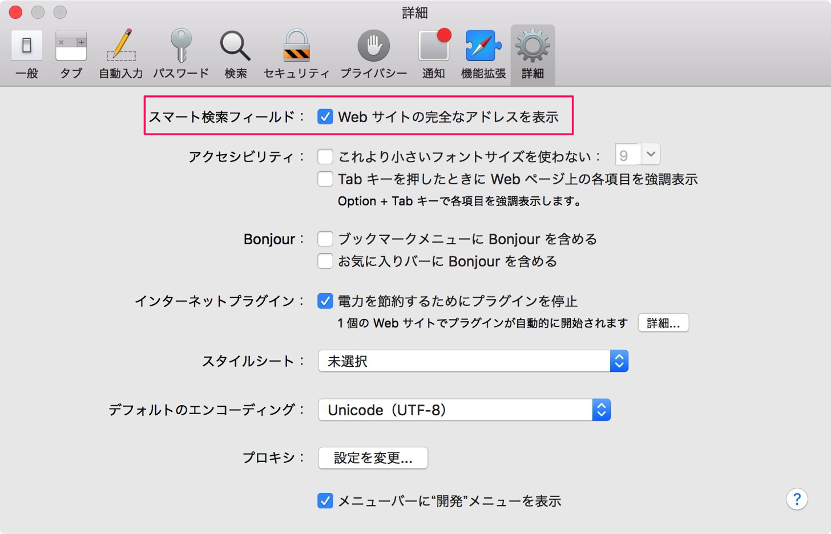Enable Tab キー highlight each item checkbox
This screenshot has height=534, width=831.
click(325, 179)
